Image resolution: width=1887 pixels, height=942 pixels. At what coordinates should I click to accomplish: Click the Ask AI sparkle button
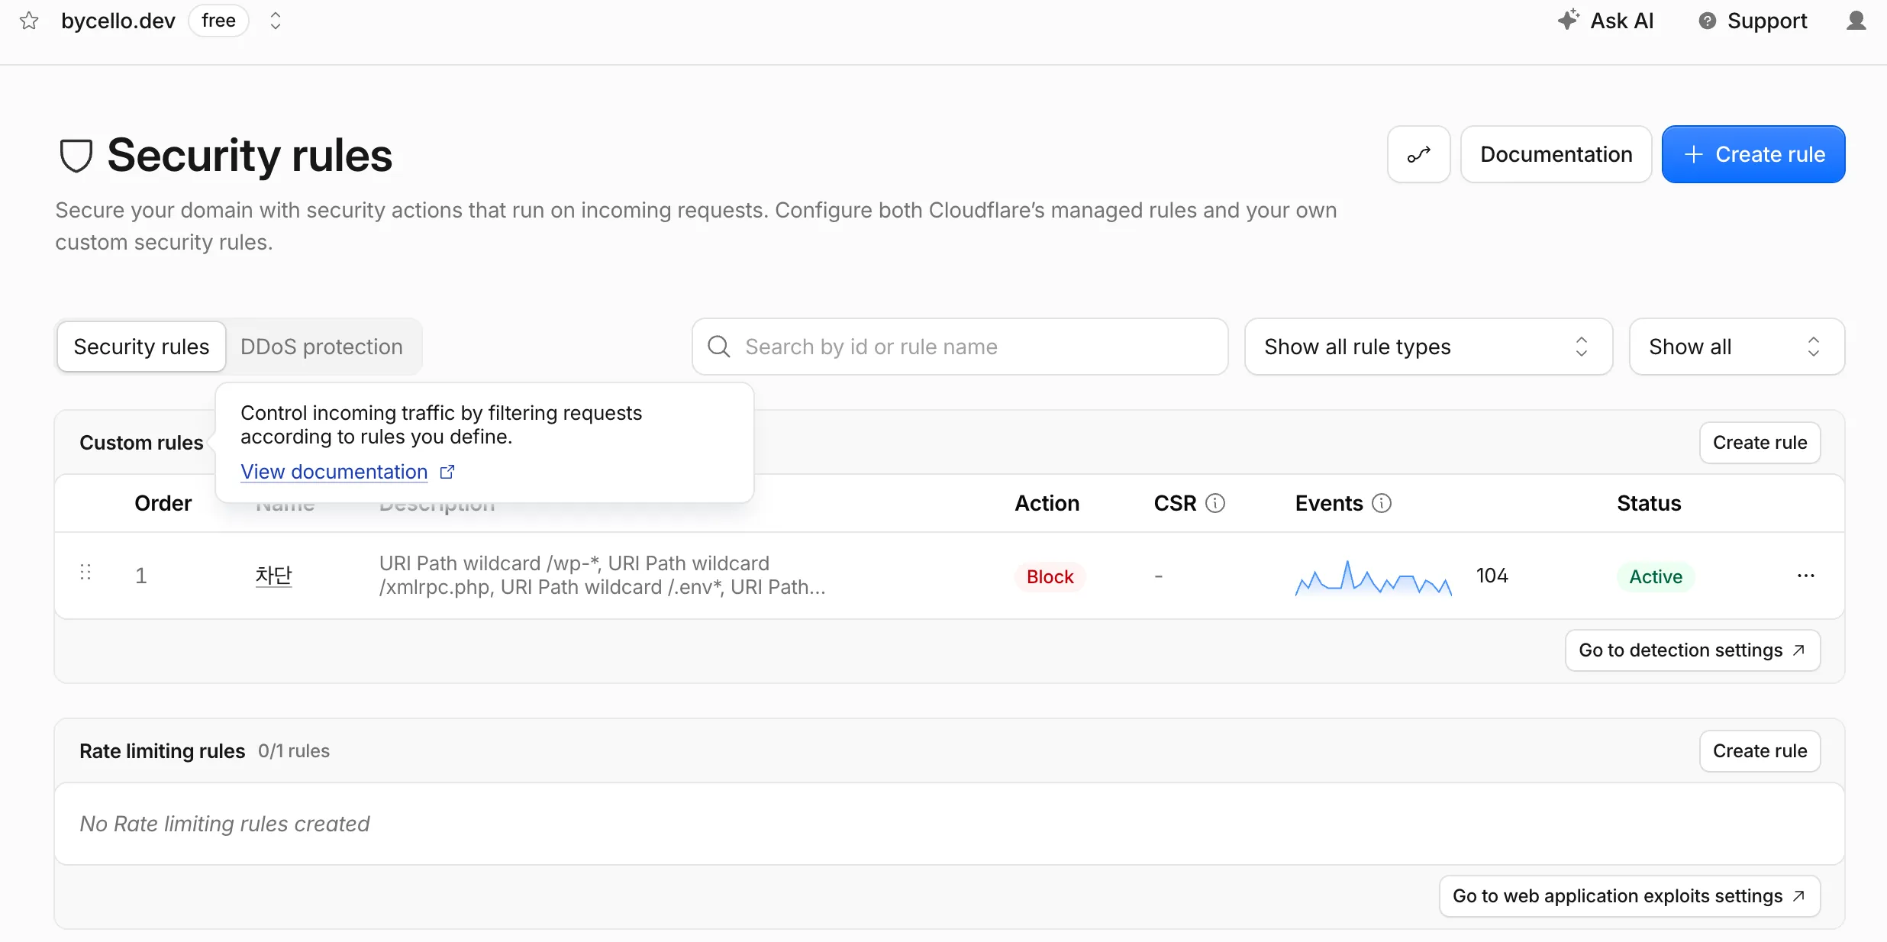(x=1606, y=21)
